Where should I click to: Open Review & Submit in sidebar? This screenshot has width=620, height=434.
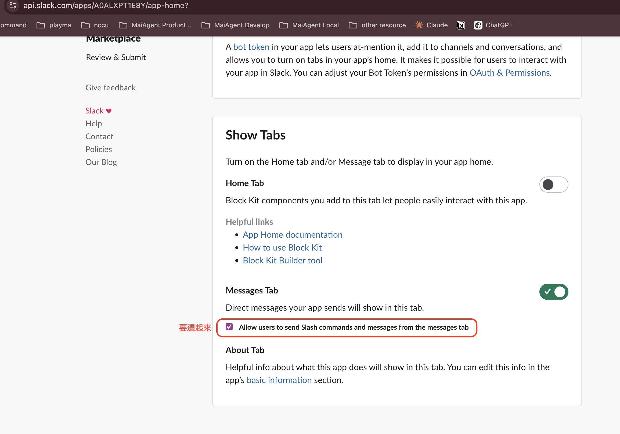116,57
